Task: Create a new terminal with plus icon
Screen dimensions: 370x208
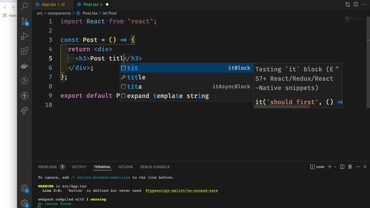Action: coord(330,167)
